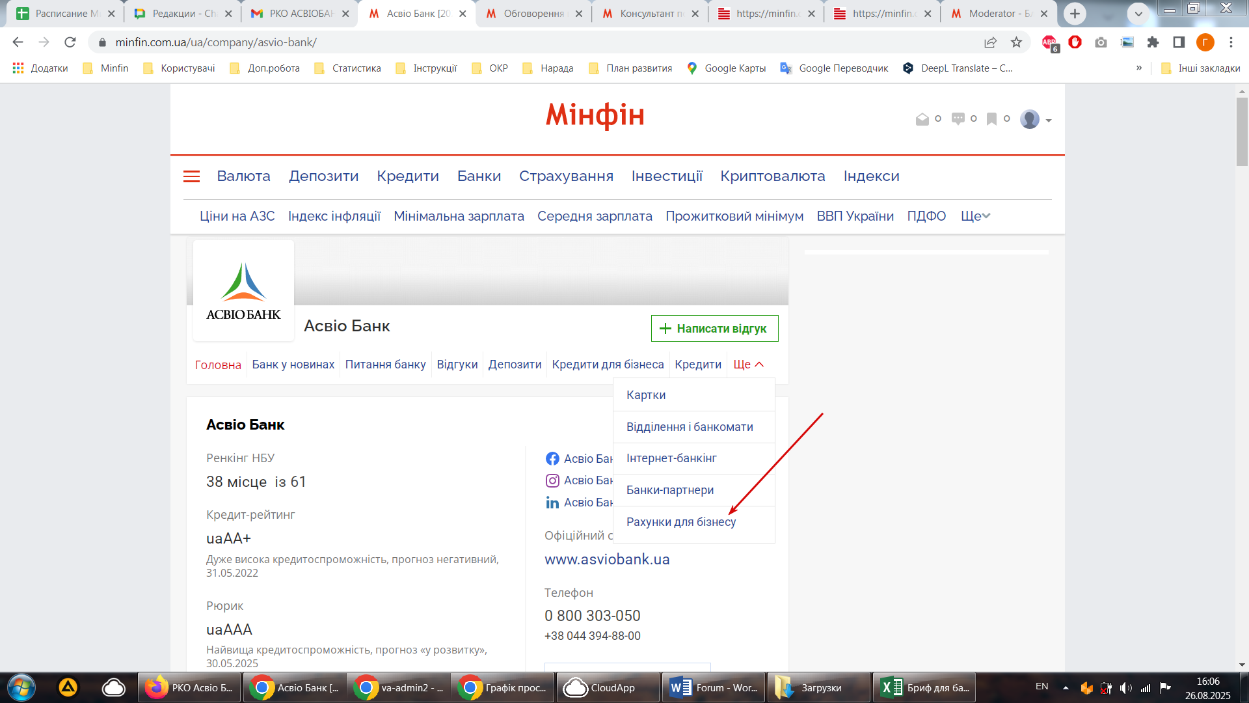
Task: Open the camera screenshot extension icon
Action: (x=1101, y=42)
